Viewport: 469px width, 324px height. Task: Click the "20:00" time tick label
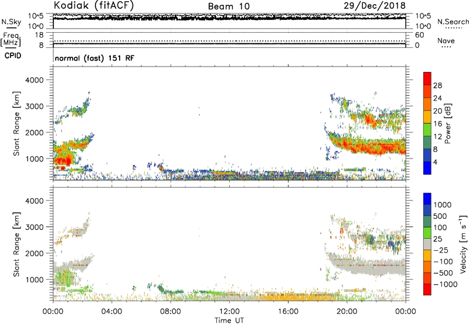coord(346,312)
